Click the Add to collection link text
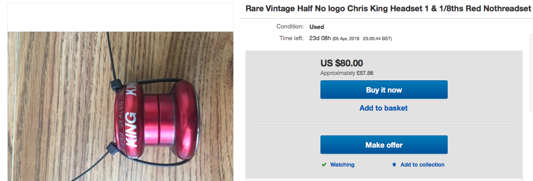Viewport: 533px width, 181px height. (422, 165)
